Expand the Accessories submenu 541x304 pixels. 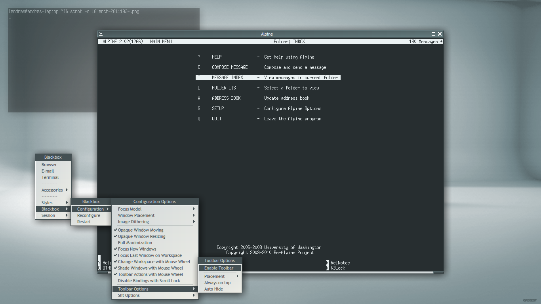pyautogui.click(x=53, y=190)
